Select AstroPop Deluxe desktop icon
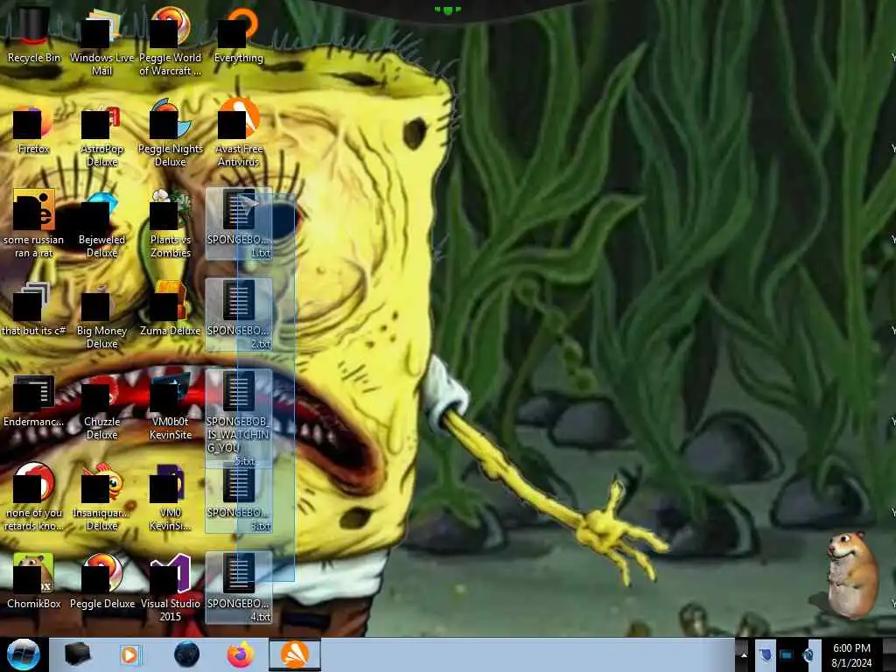This screenshot has width=896, height=672. [101, 135]
